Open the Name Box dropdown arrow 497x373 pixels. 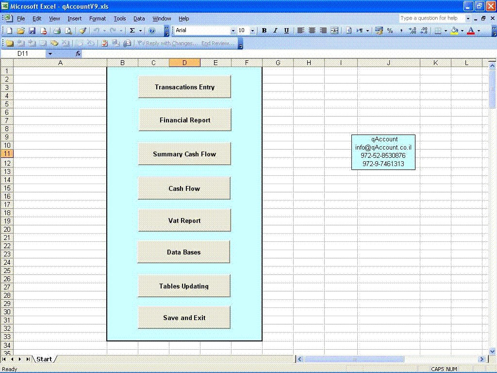tap(50, 53)
